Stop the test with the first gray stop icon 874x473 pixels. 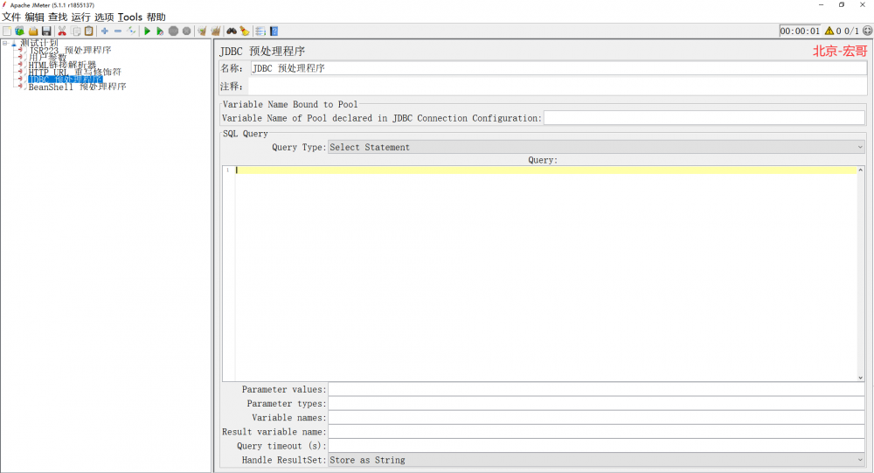(173, 31)
